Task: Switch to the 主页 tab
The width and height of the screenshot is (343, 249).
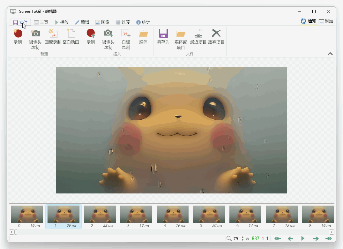Action: [41, 22]
